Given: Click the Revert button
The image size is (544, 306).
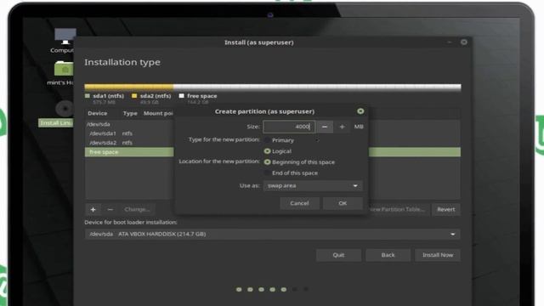Looking at the screenshot, I should 445,210.
